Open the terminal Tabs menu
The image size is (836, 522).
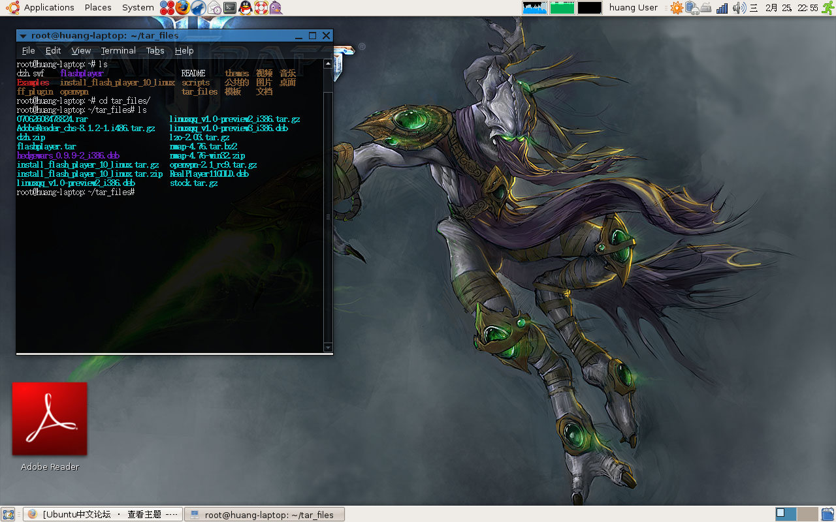(155, 50)
